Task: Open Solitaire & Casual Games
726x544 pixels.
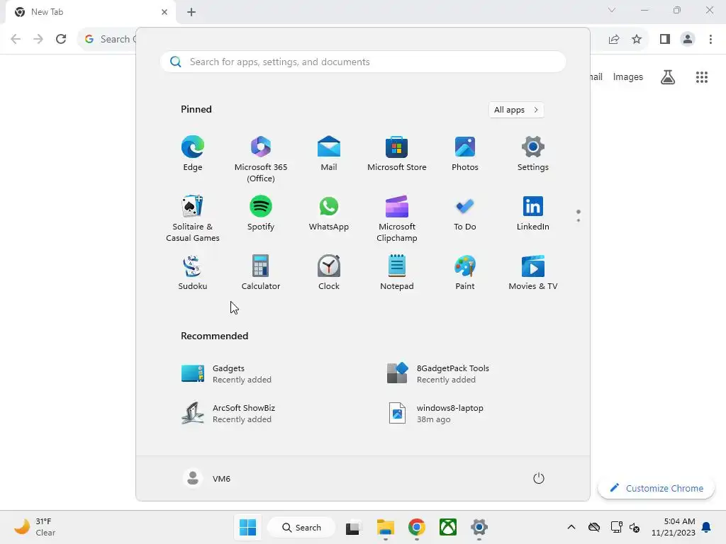Action: click(193, 218)
